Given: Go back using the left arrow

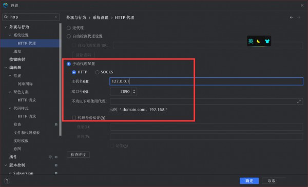Looking at the screenshot, I should 292,17.
